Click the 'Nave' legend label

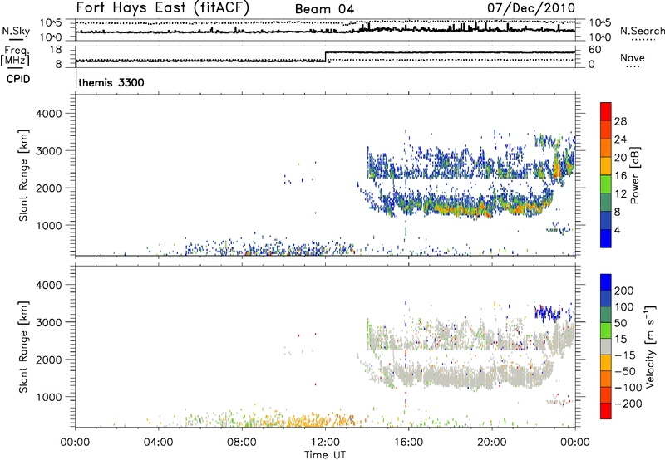633,57
